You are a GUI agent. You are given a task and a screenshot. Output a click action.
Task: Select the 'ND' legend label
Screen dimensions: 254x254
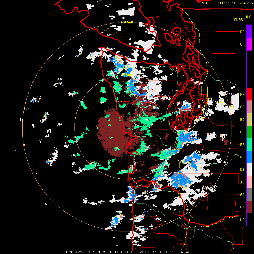242,220
